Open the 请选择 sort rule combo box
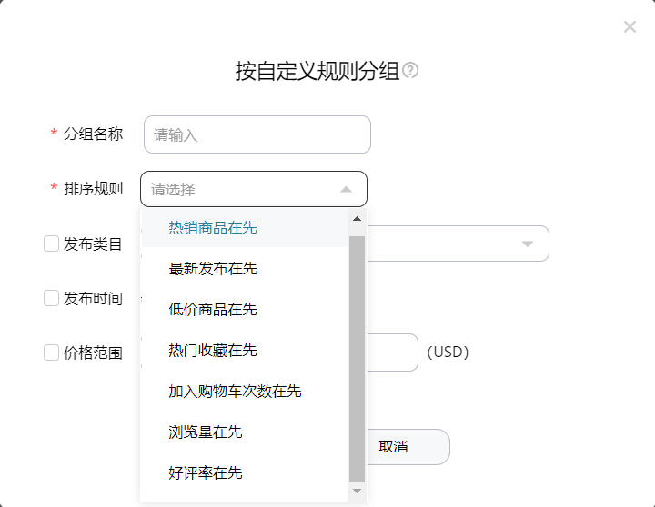 254,189
